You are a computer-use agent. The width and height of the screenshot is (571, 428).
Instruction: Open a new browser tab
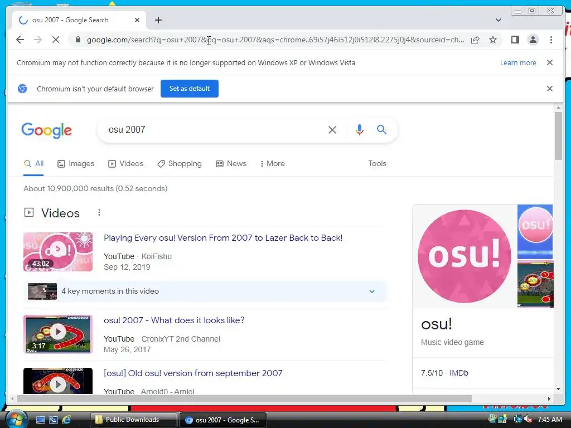[158, 20]
